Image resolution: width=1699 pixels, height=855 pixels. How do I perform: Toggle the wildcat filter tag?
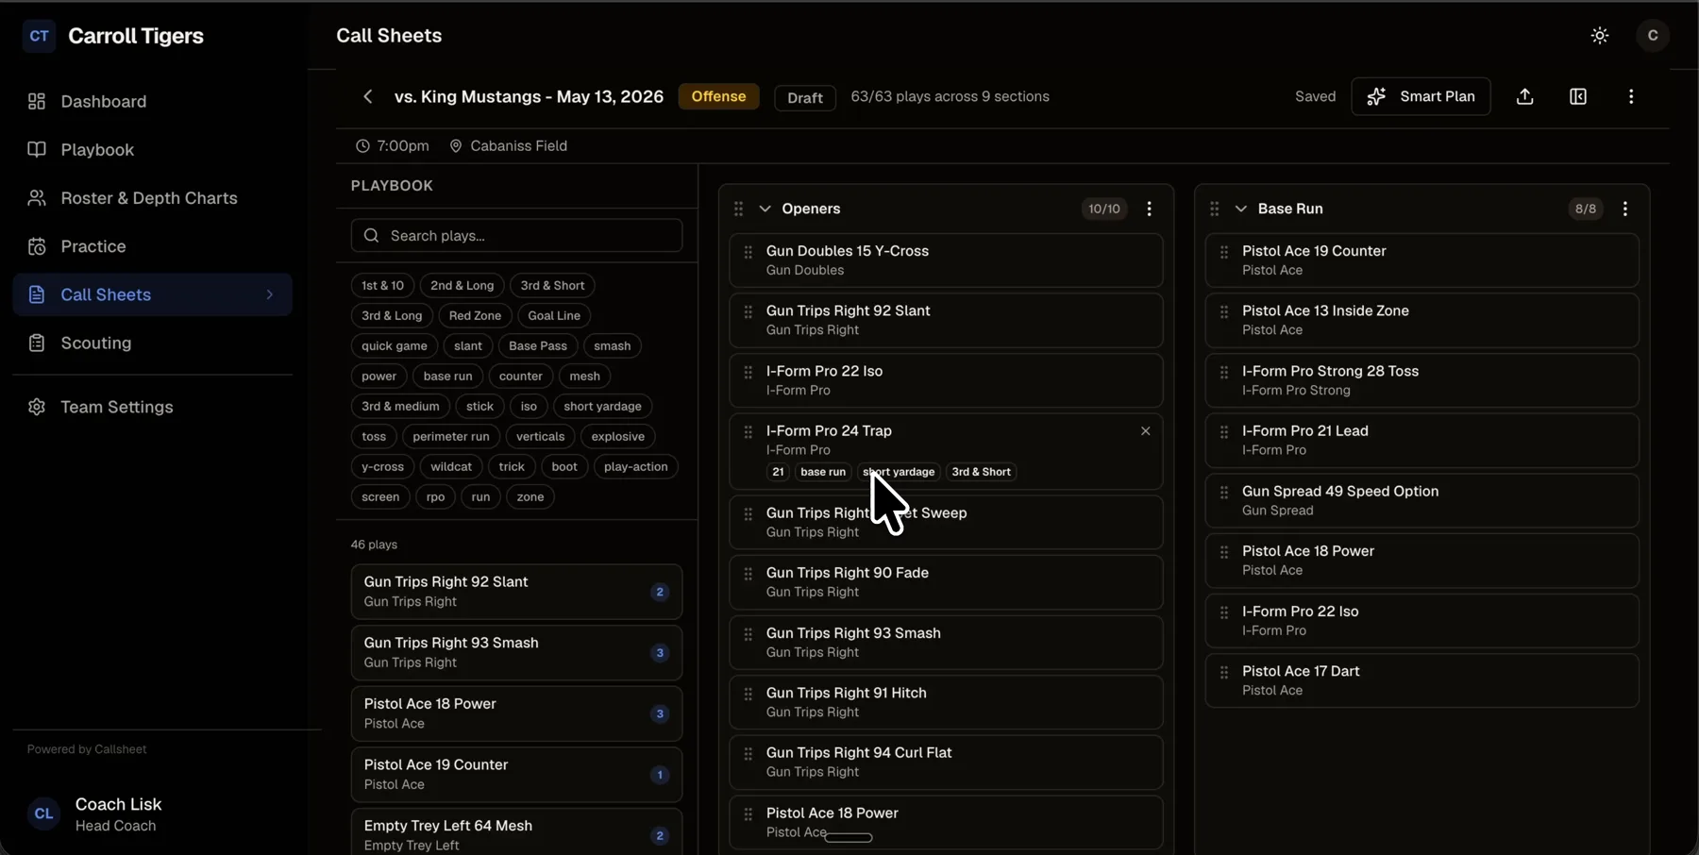[x=451, y=467]
